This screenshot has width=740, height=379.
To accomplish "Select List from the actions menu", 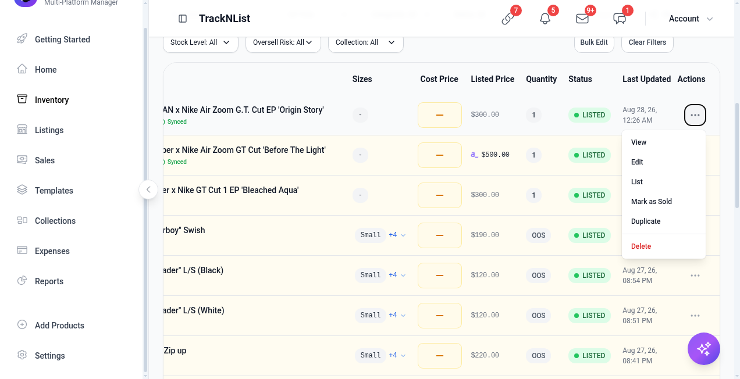I will click(663, 182).
